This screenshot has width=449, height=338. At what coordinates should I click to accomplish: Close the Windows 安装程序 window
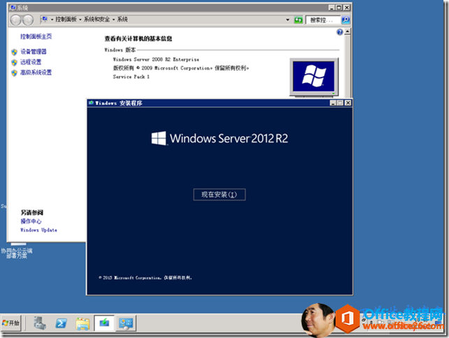(348, 103)
